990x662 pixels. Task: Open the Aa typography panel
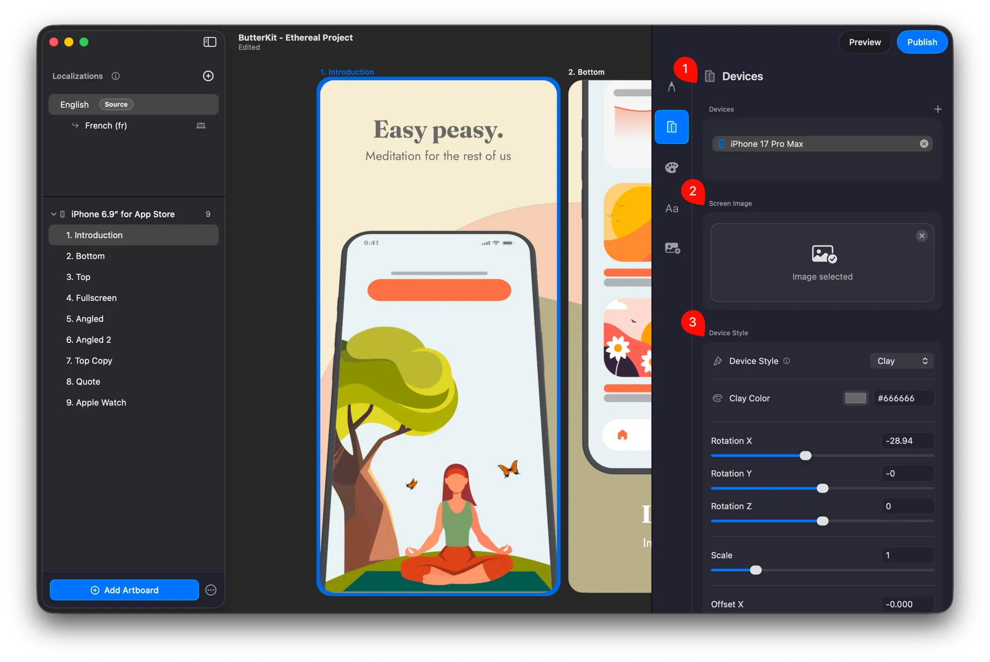click(x=671, y=208)
